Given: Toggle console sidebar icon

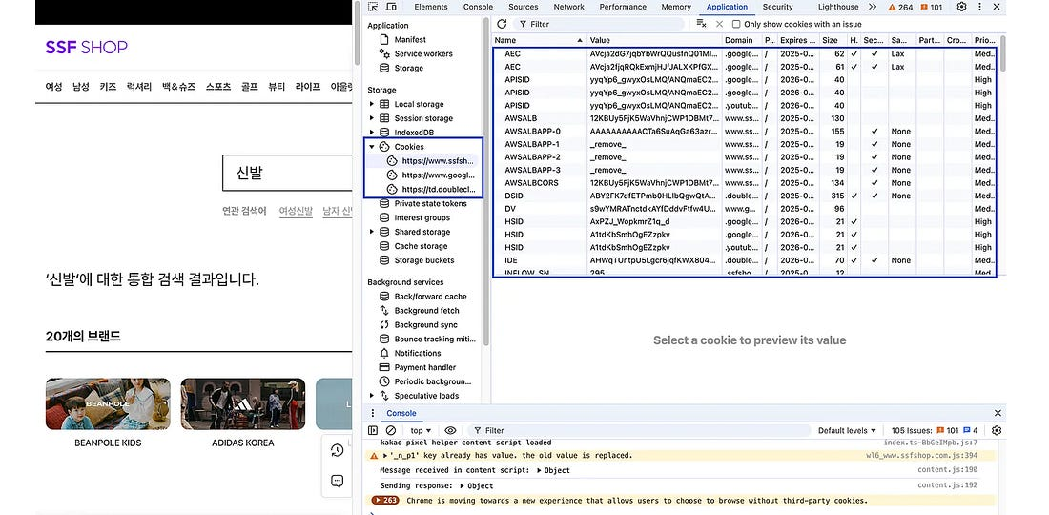Looking at the screenshot, I should pos(373,431).
